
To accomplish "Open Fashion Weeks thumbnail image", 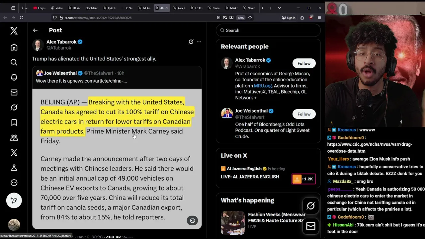I will coord(233,223).
